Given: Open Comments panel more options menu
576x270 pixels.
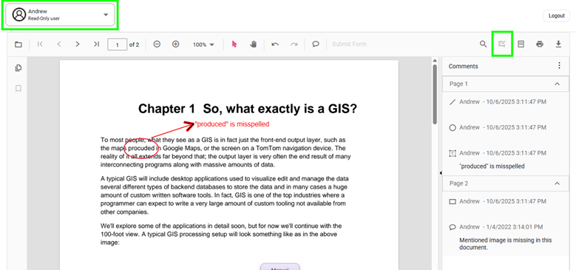Looking at the screenshot, I should click(x=559, y=66).
